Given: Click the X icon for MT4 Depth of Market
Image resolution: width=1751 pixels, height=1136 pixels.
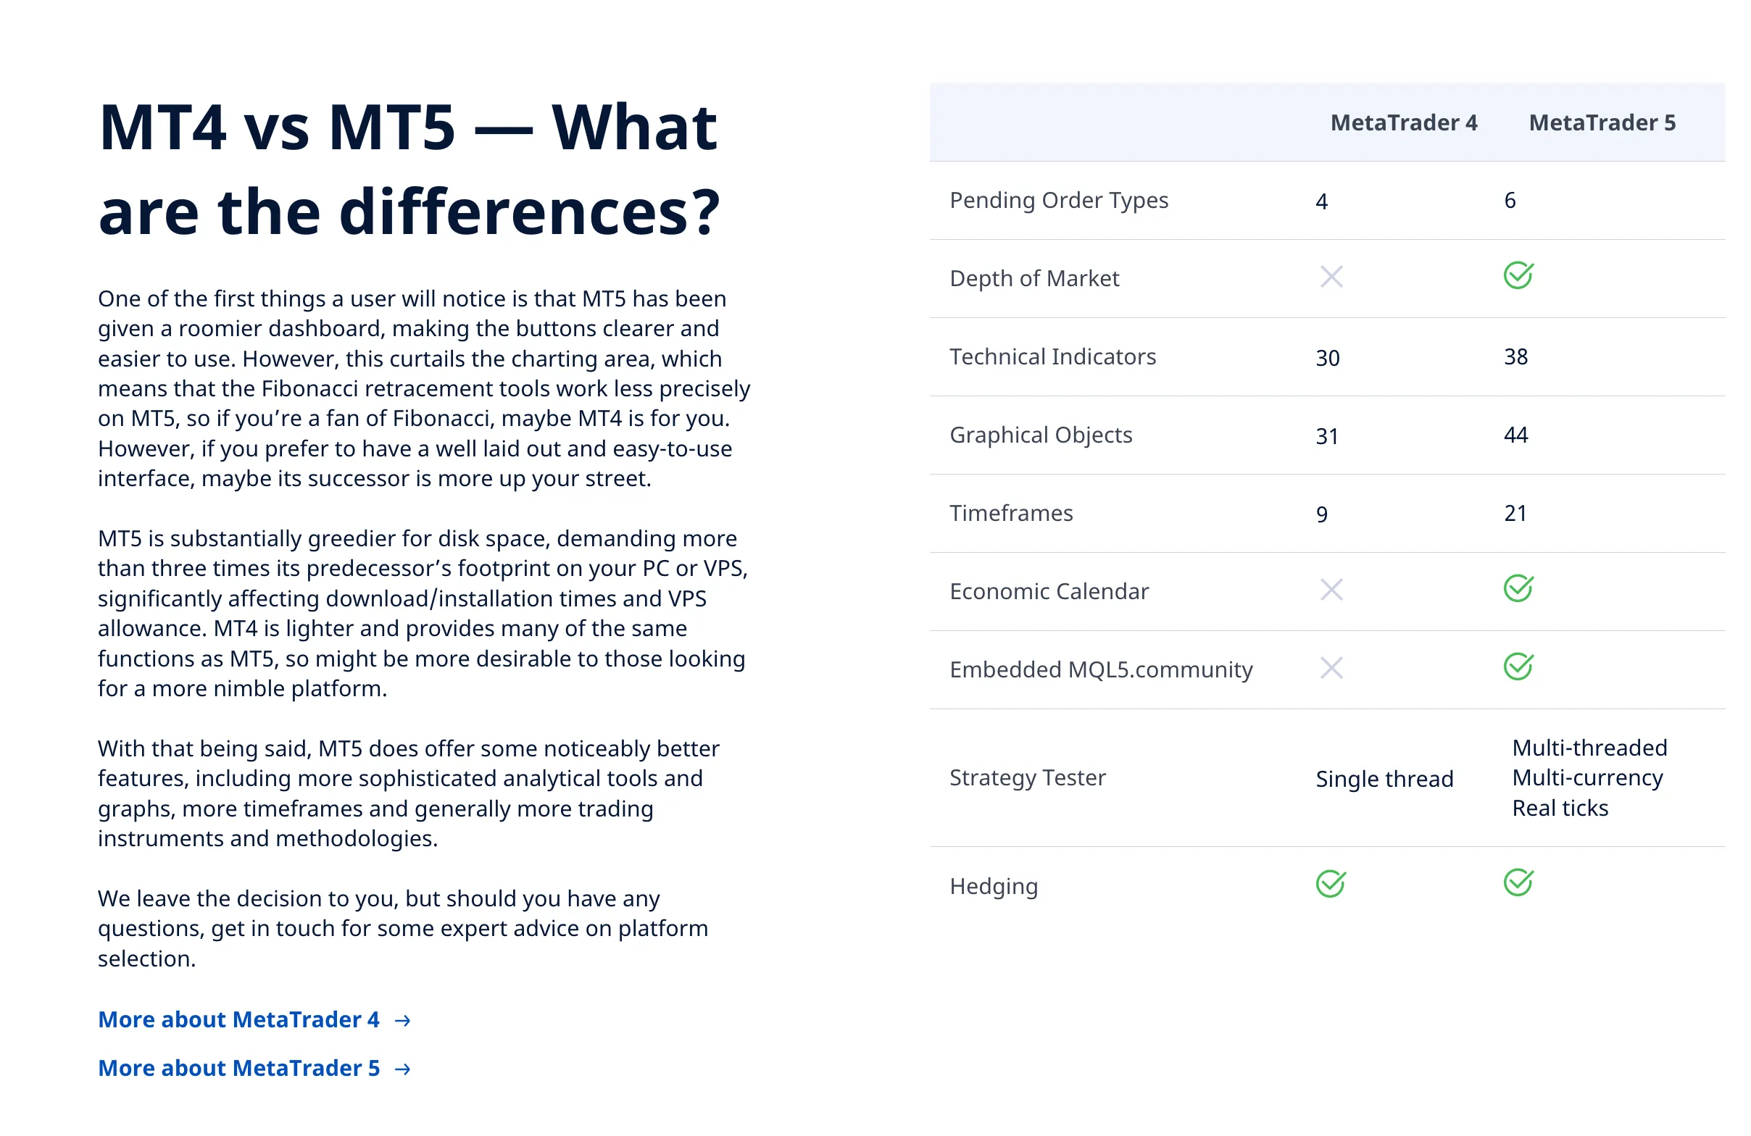Looking at the screenshot, I should coord(1331,277).
